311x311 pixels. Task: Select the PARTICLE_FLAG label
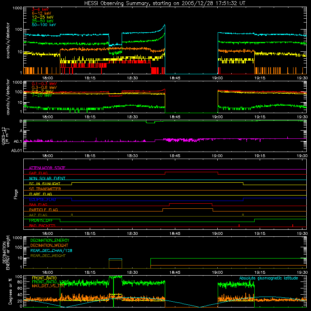point(44,210)
